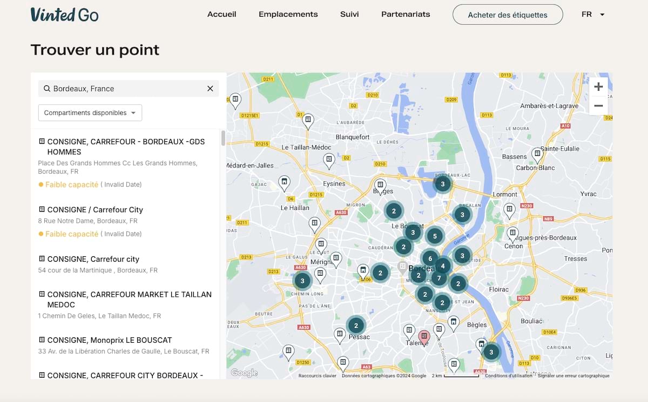Select the locker pin above Cenon

(512, 234)
